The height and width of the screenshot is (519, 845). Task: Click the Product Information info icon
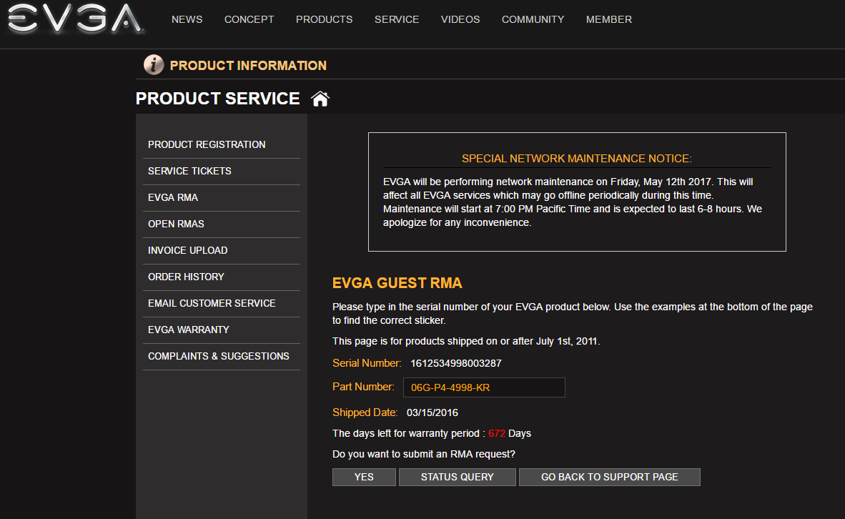[154, 65]
